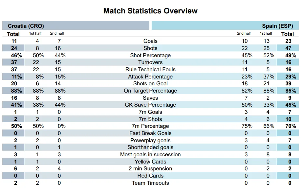The height and width of the screenshot is (190, 302).
Task: Select the Rule Technical Fouls label
Action: [x=150, y=69]
